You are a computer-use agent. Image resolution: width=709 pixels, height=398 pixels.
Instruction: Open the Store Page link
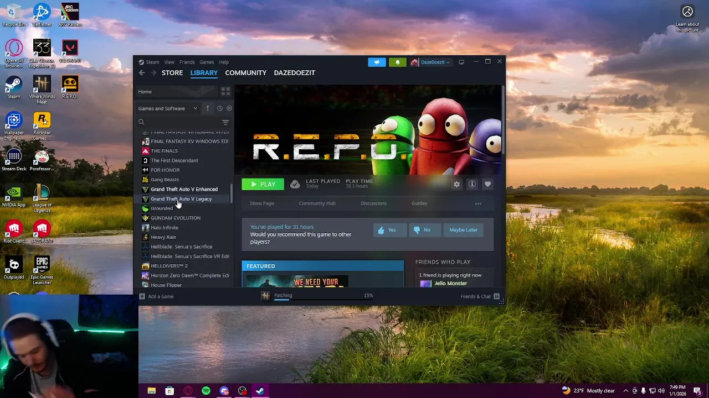pos(262,203)
